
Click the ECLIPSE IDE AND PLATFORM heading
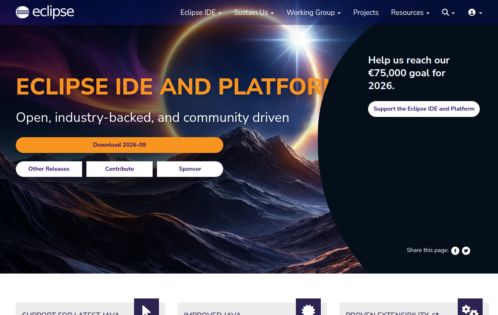173,86
